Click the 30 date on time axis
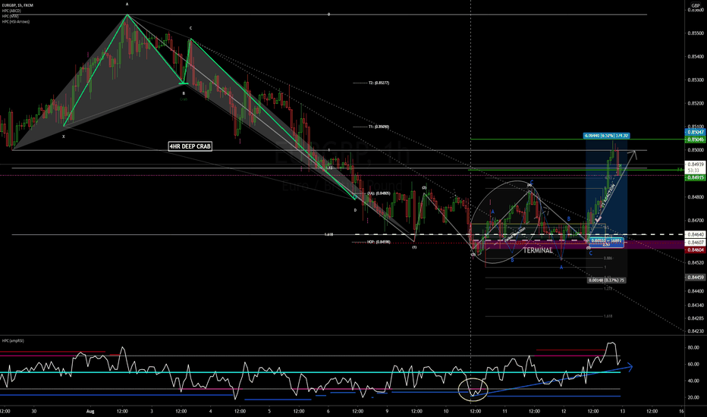The width and height of the screenshot is (707, 417). point(34,411)
